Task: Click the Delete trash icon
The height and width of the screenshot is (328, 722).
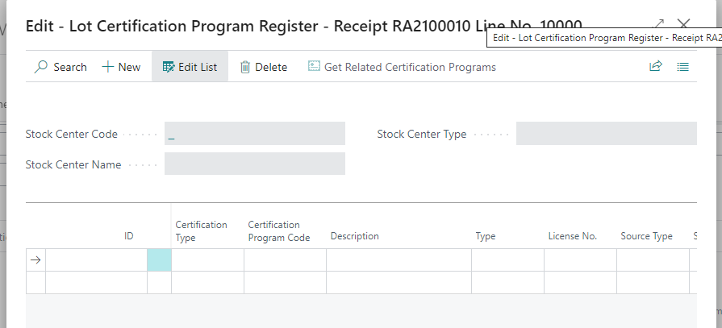Action: pyautogui.click(x=246, y=67)
